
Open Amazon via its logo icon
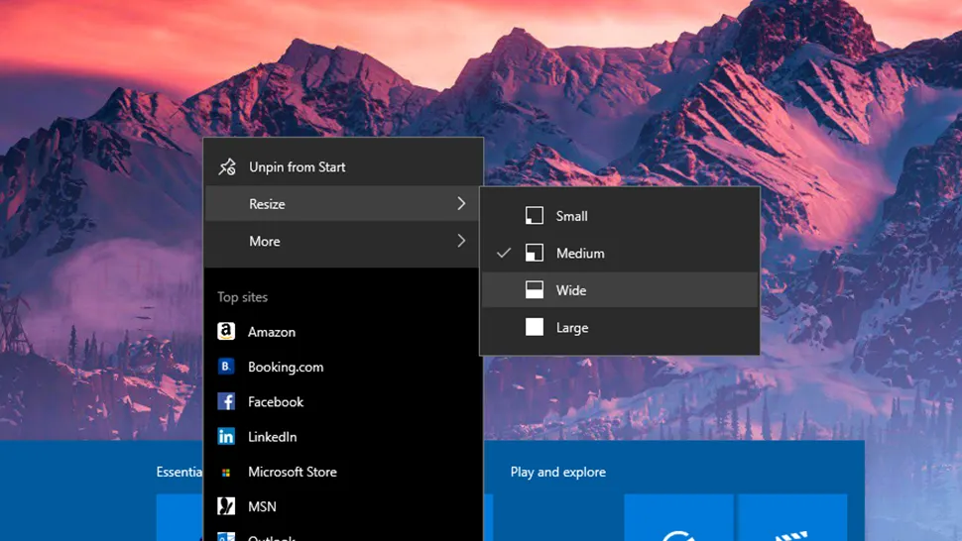point(226,332)
